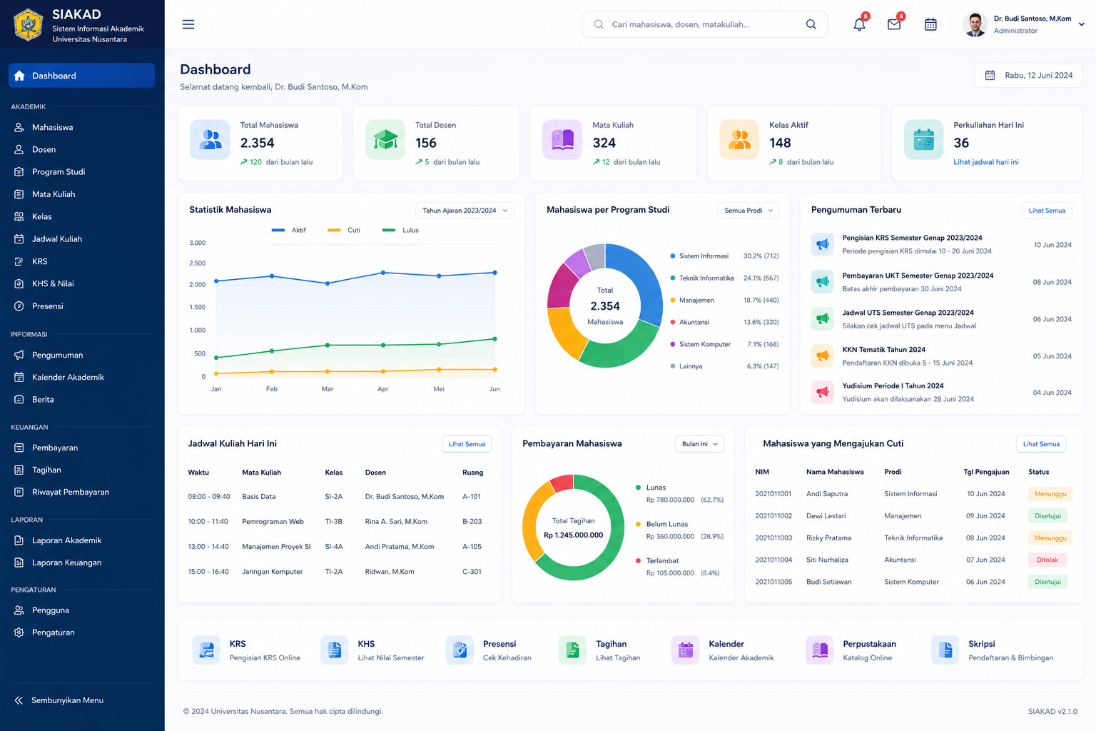1096x731 pixels.
Task: Open the Tagihan shortcut icon
Action: click(x=572, y=650)
